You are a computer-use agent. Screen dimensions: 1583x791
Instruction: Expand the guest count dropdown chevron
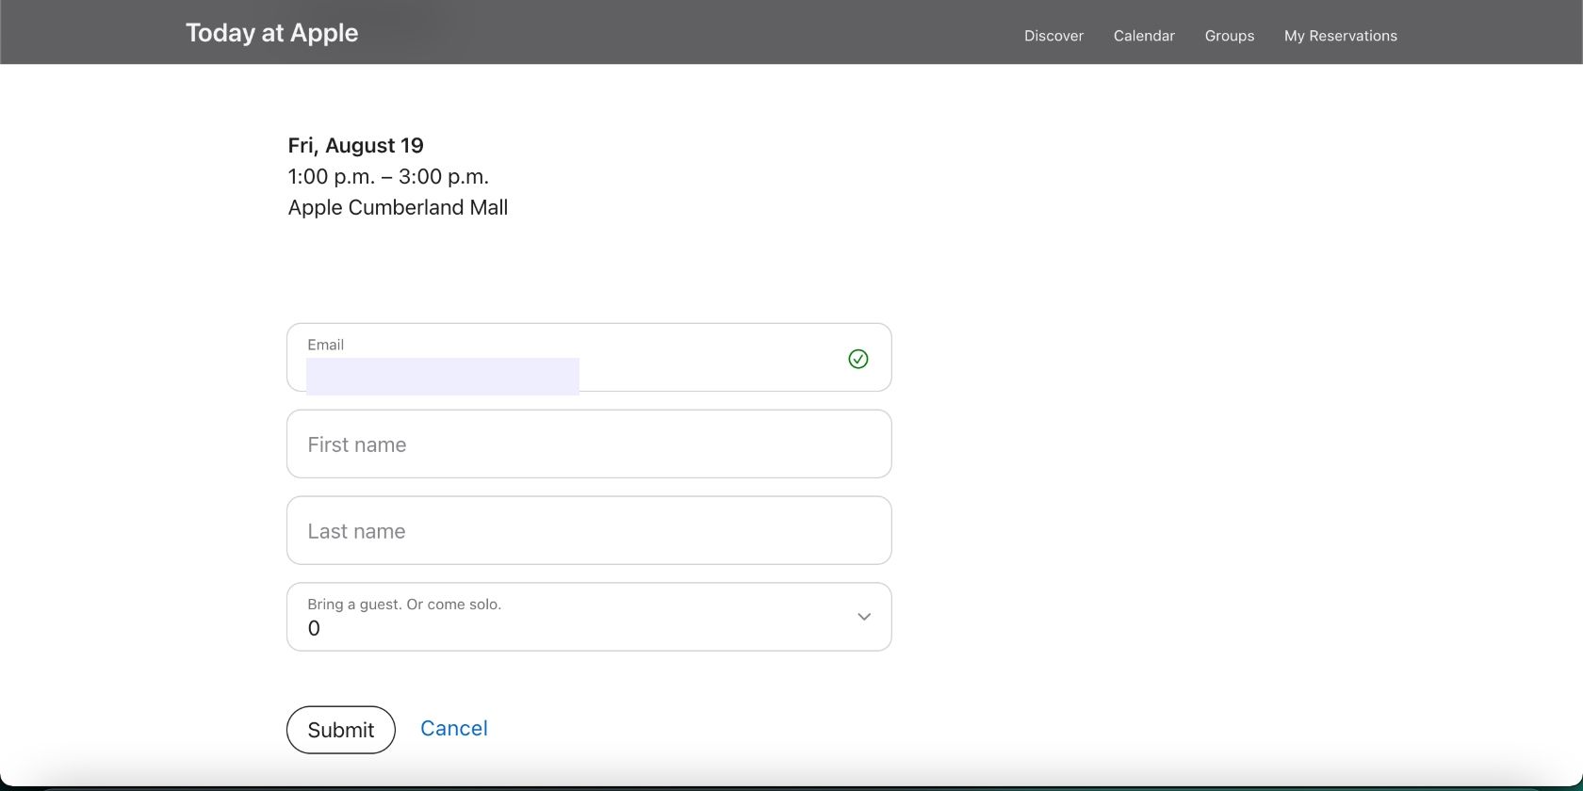coord(863,617)
